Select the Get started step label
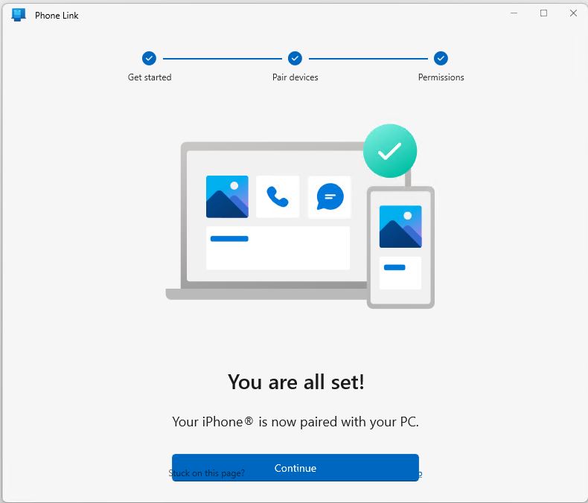 [149, 77]
